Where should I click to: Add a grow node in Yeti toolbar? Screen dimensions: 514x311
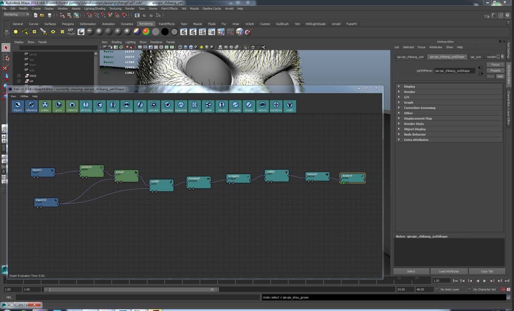(x=59, y=106)
